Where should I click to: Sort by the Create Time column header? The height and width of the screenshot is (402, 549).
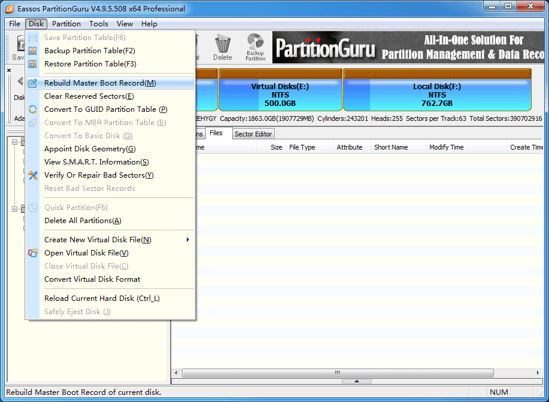click(525, 147)
